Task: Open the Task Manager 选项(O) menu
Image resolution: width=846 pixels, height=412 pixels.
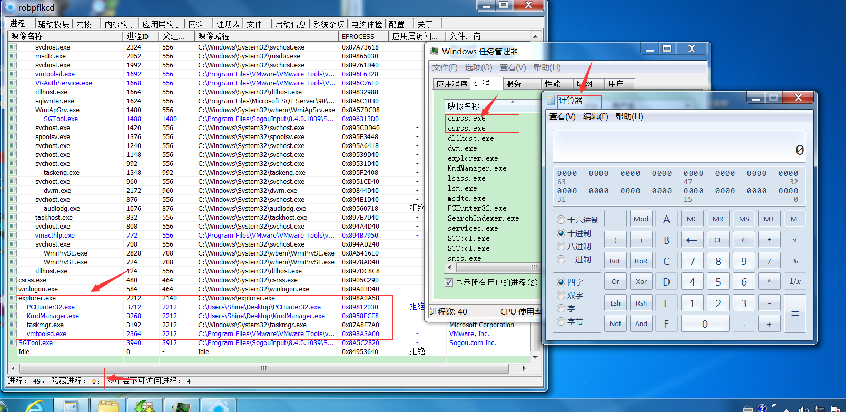Action: [x=478, y=67]
